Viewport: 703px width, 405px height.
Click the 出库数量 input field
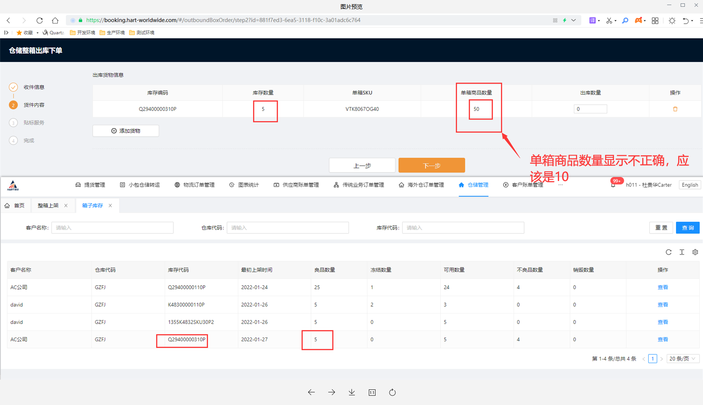590,109
